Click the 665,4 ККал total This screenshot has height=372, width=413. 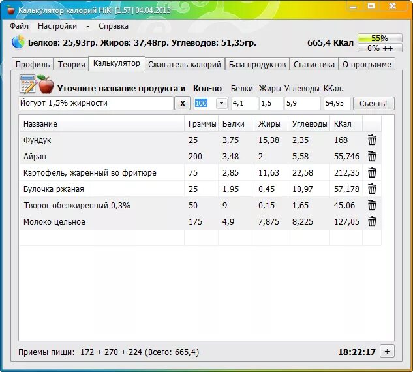(x=330, y=42)
